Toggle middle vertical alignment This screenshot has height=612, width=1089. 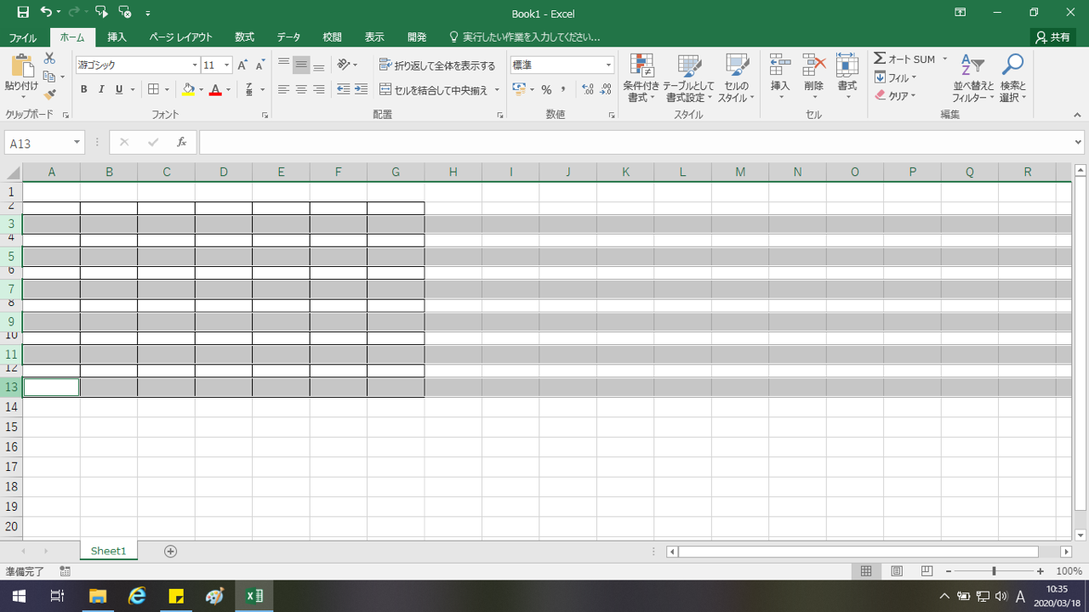[301, 65]
